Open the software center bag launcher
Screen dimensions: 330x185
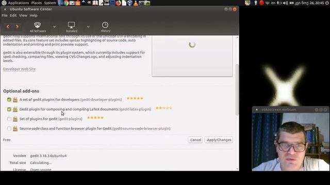(x=78, y=3)
